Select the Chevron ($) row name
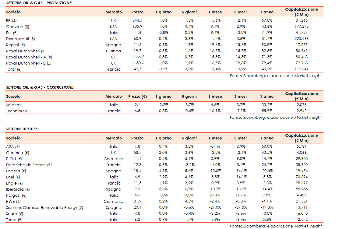This screenshot has height=229, width=343. pos(18,27)
